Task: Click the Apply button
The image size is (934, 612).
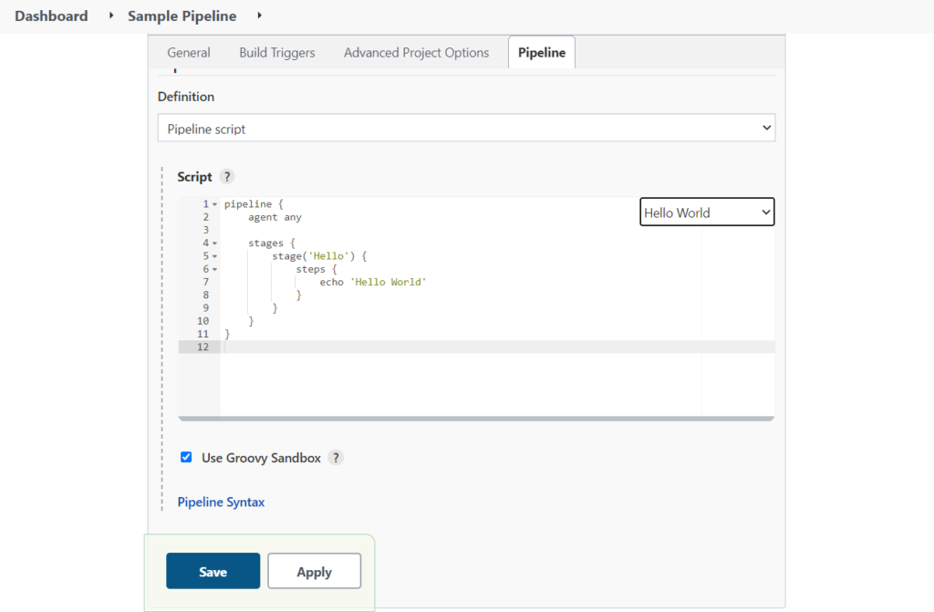Action: tap(314, 571)
